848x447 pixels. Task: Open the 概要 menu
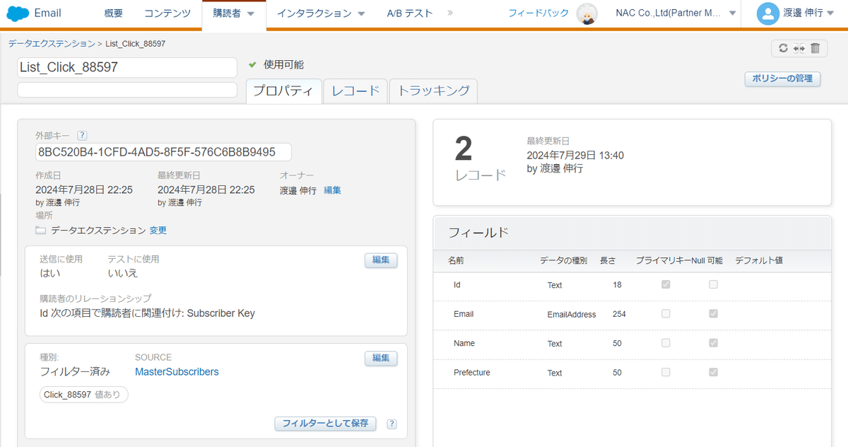point(113,13)
